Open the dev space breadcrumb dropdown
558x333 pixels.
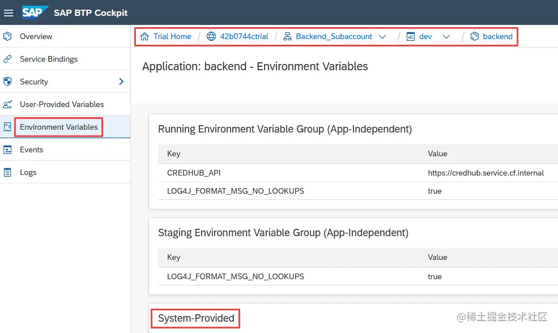pyautogui.click(x=446, y=37)
